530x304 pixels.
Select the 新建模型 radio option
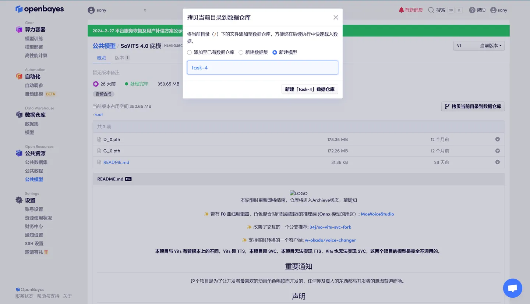[x=274, y=52]
